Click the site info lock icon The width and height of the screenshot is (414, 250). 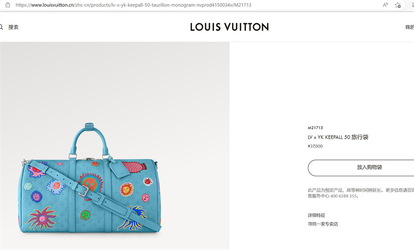(7, 5)
